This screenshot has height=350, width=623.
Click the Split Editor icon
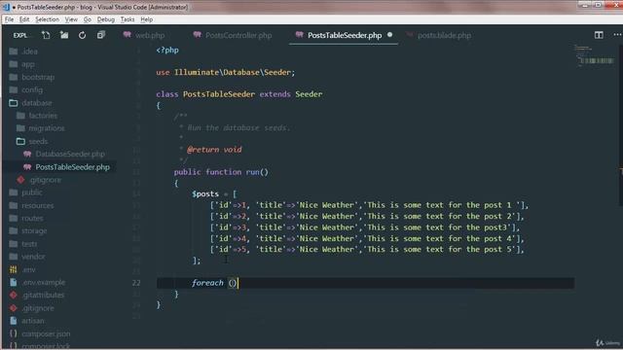tap(599, 35)
